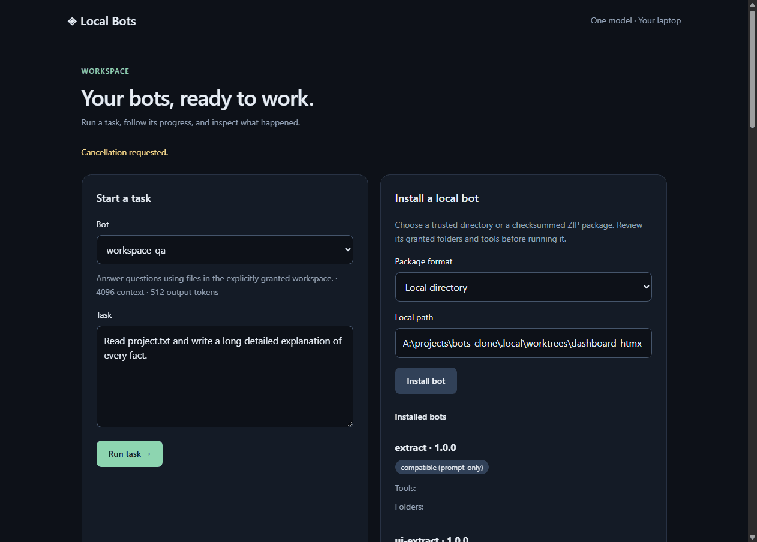Click the 'Run a task, follow its progress' subtitle
757x542 pixels.
191,122
